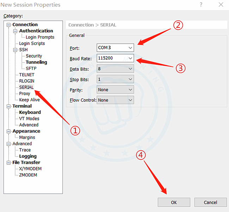The width and height of the screenshot is (229, 212).
Task: Select Tunneling under SSH
Action: tap(36, 62)
